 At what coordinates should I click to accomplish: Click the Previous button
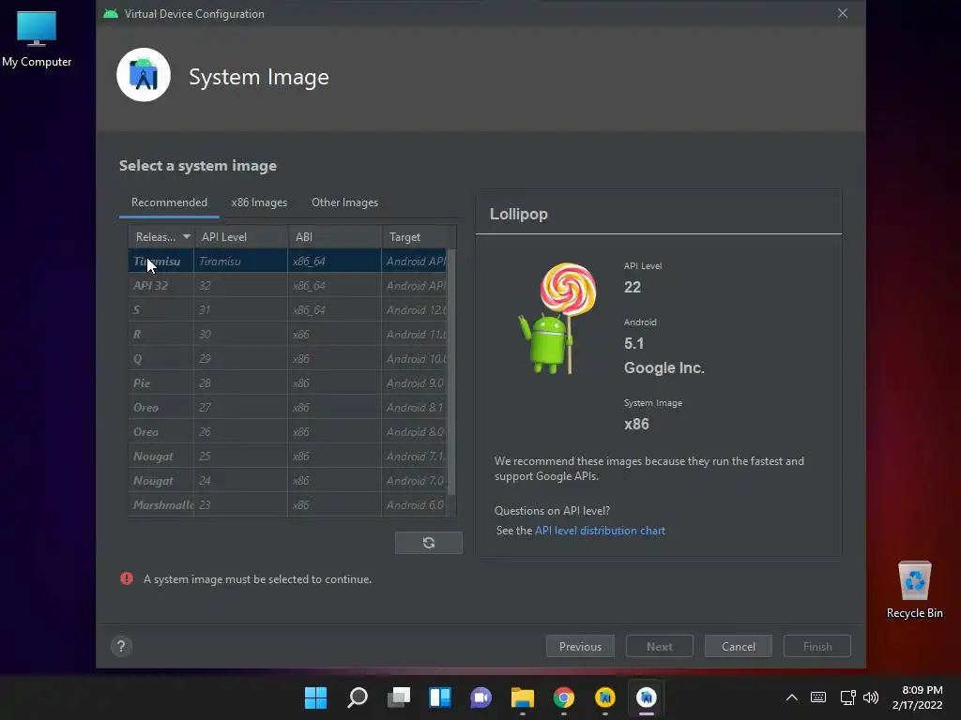coord(580,646)
